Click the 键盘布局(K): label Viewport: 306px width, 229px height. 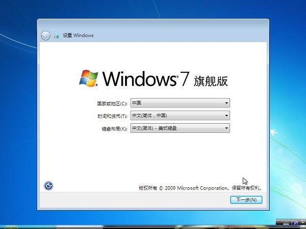(x=115, y=129)
